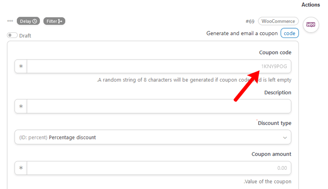Click the Delay badge with clock icon
Image resolution: width=328 pixels, height=189 pixels.
[x=28, y=21]
